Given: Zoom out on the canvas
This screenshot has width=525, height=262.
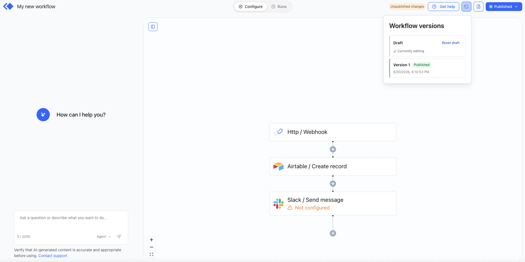Looking at the screenshot, I should click(152, 247).
